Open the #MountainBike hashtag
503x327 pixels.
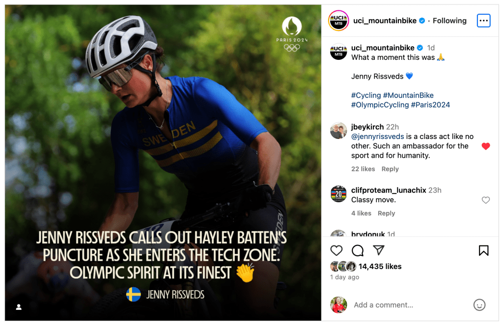click(x=408, y=95)
